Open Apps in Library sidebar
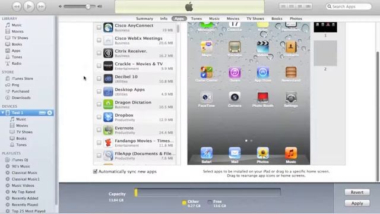 pos(16,51)
